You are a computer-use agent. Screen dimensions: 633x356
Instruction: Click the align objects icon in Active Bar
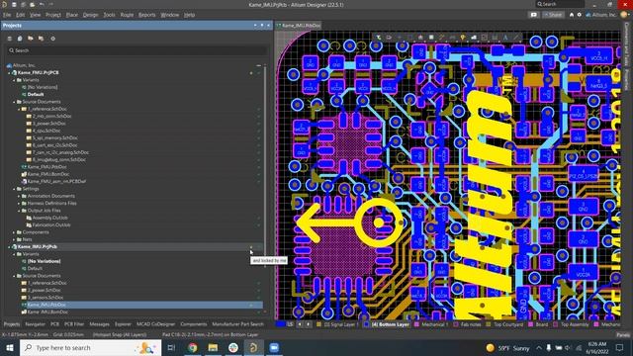point(420,38)
